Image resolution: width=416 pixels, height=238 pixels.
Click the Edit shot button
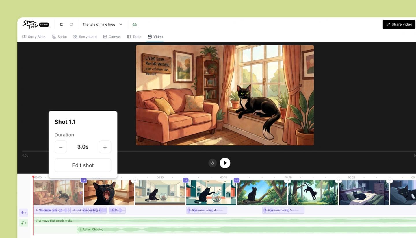(x=83, y=165)
